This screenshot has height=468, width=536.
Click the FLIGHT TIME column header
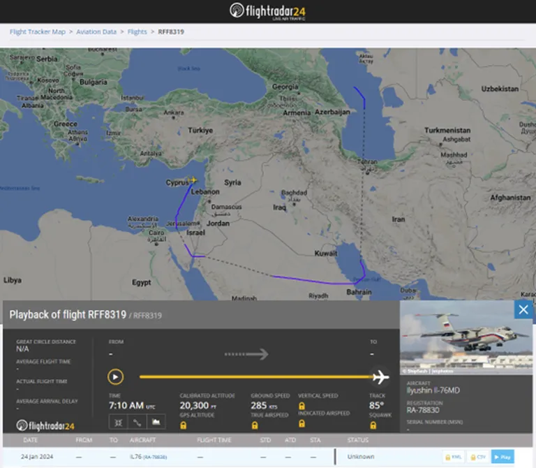tap(214, 440)
